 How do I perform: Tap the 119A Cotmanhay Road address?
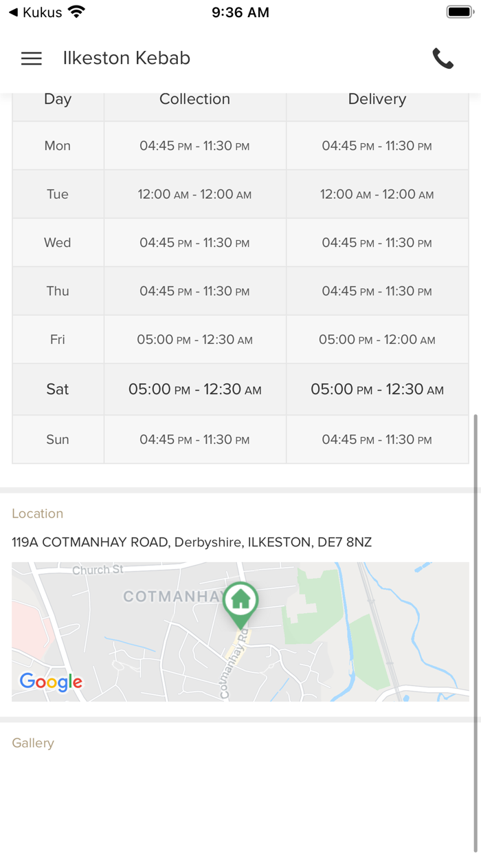(192, 542)
